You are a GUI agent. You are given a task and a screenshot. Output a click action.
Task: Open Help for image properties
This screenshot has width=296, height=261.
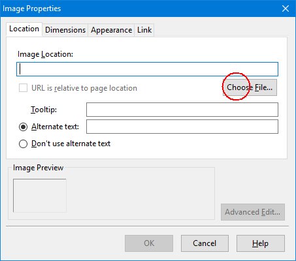261,243
